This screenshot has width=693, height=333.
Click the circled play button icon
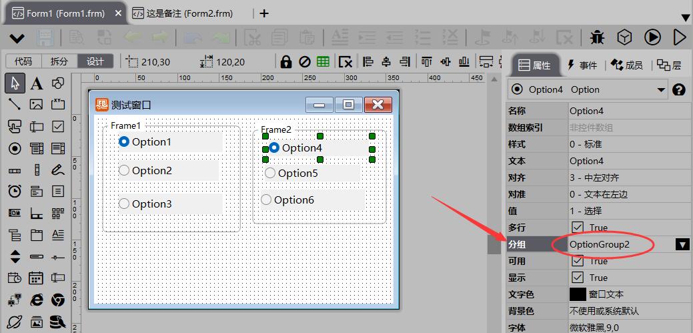(652, 37)
